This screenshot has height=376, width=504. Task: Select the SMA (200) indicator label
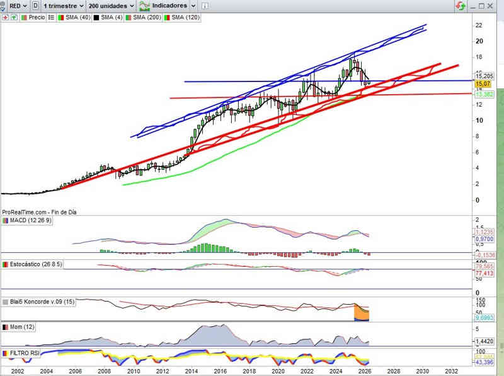(x=146, y=18)
